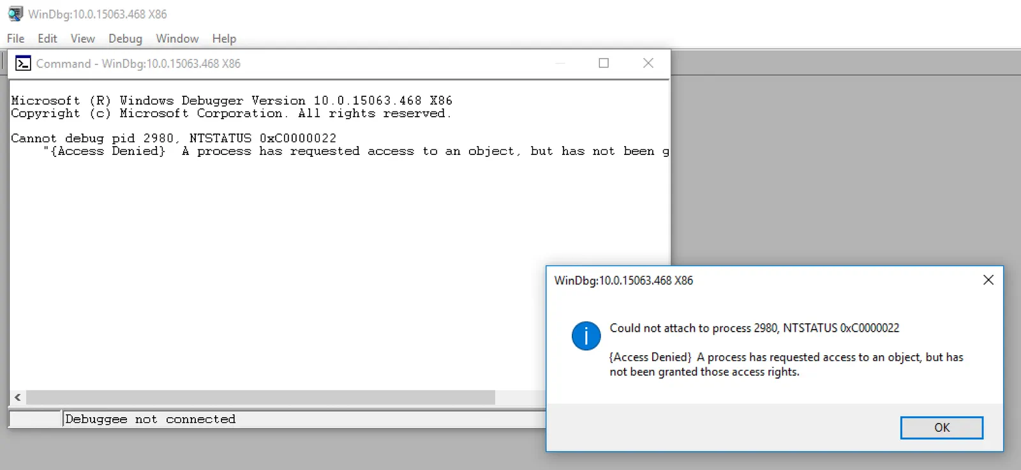Click OK in the attach error dialog
Image resolution: width=1021 pixels, height=470 pixels.
click(x=941, y=427)
